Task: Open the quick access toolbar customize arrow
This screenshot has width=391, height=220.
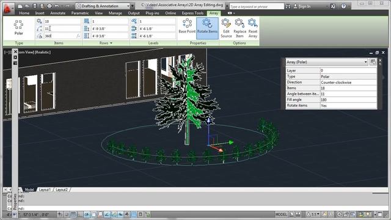Action: (x=133, y=6)
